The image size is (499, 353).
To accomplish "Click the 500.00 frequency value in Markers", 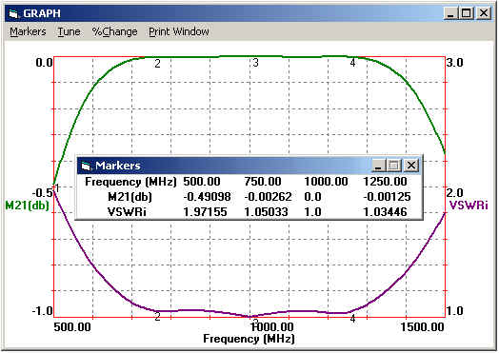I will coord(202,182).
